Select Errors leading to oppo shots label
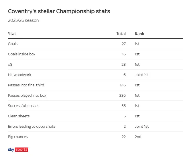Viewport: 187px width, 161px height. (x=32, y=127)
